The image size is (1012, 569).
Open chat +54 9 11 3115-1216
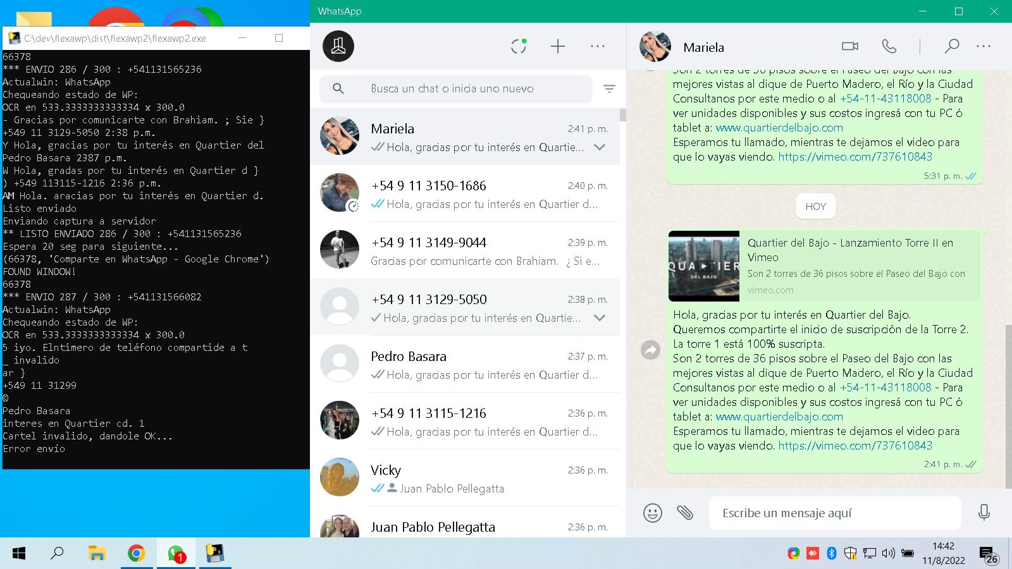coord(465,421)
